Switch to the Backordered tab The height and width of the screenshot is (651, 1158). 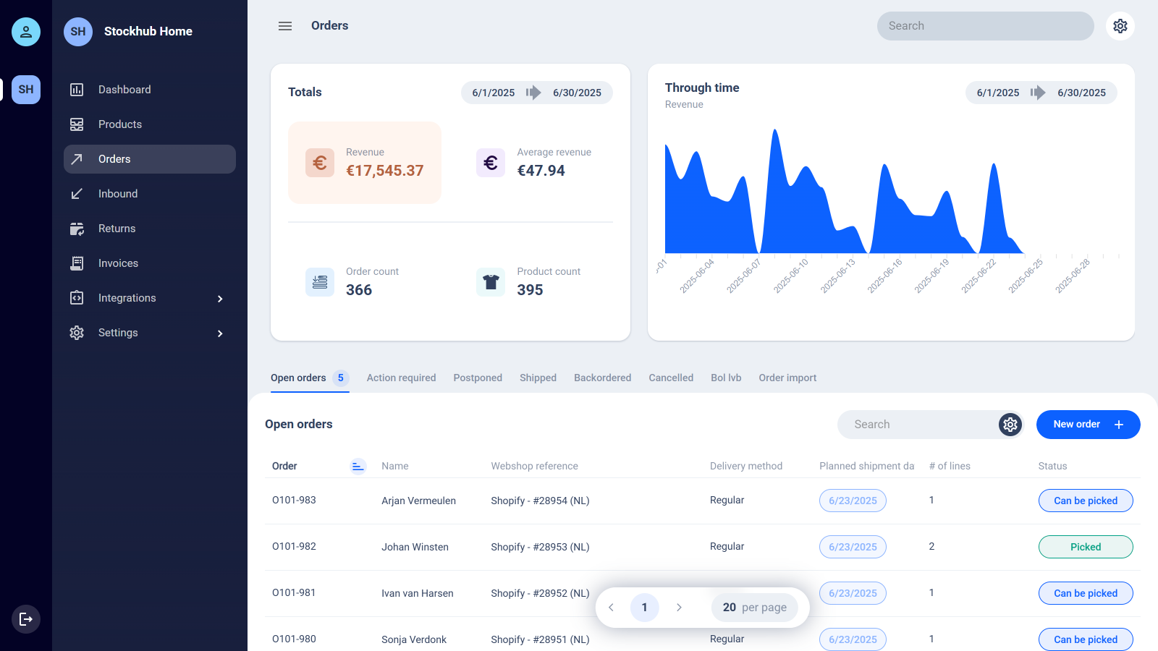(602, 378)
